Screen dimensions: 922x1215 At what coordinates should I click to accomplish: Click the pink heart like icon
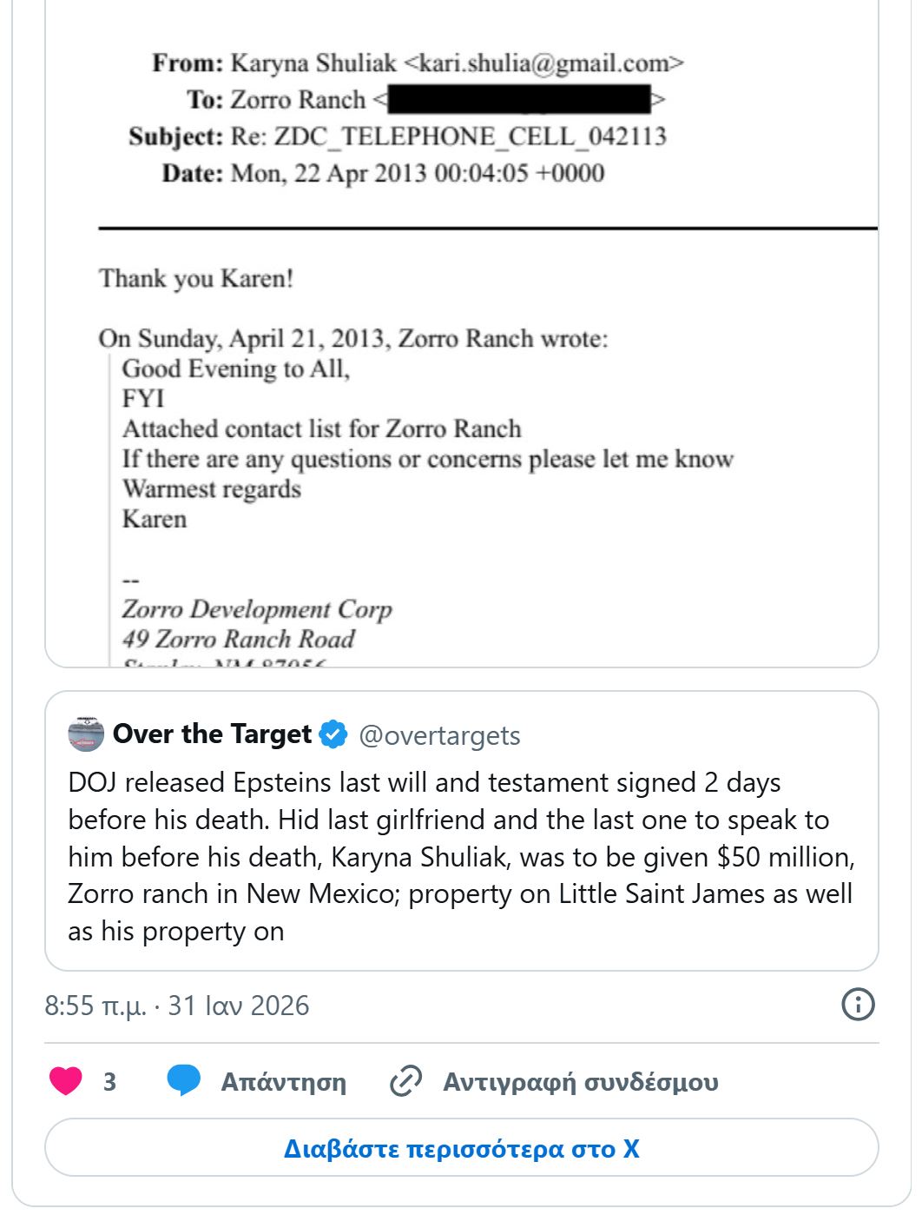pos(66,1081)
